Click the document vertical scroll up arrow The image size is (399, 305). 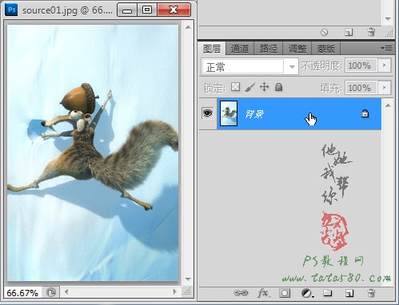point(188,27)
